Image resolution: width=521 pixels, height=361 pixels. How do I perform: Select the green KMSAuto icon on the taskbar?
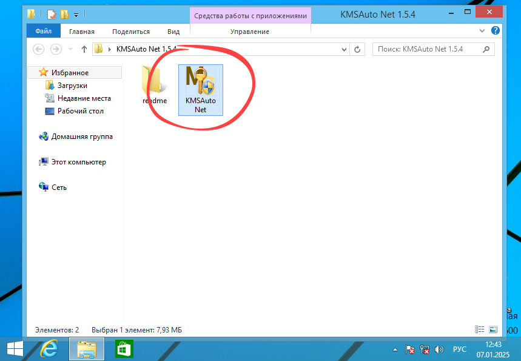click(x=124, y=349)
